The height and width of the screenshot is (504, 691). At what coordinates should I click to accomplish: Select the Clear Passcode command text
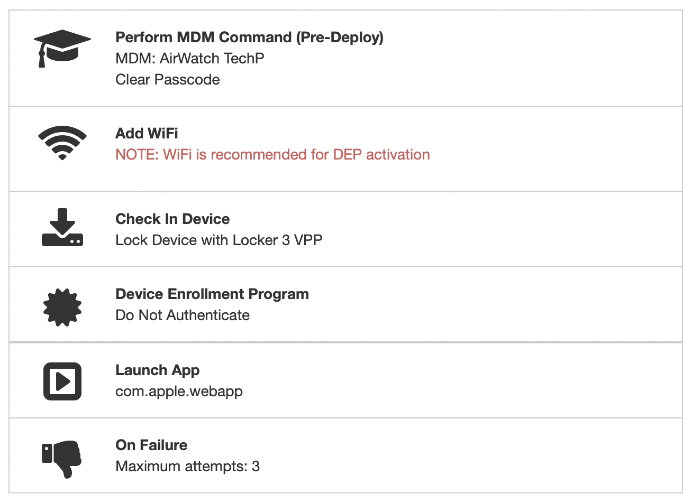168,79
